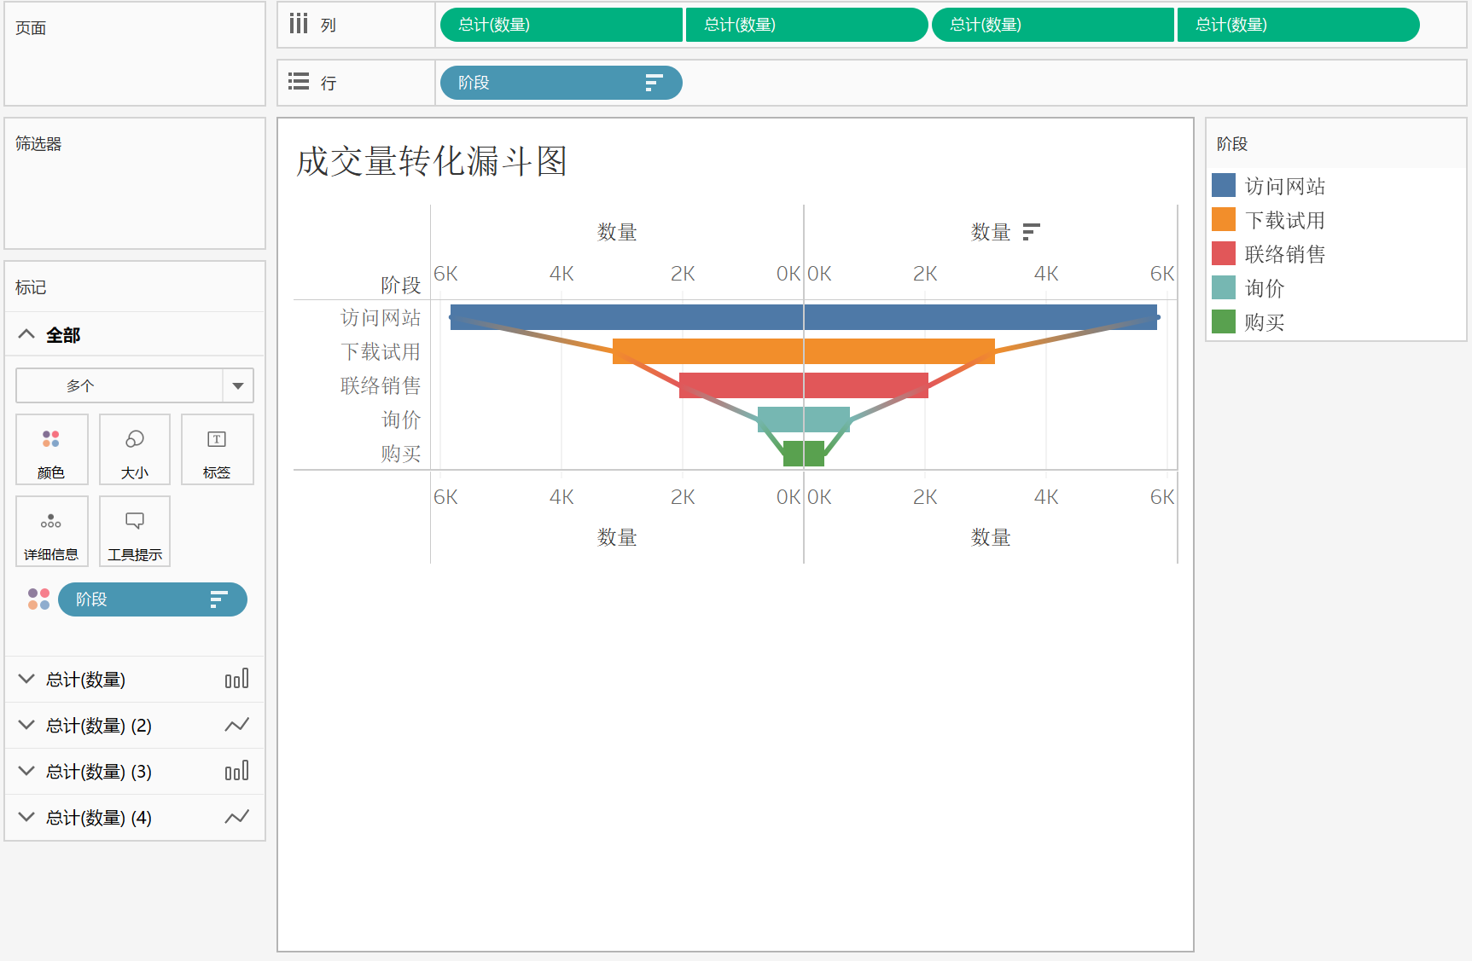This screenshot has width=1472, height=961.
Task: Open the 颜色 (Color) marks icon
Action: (51, 449)
